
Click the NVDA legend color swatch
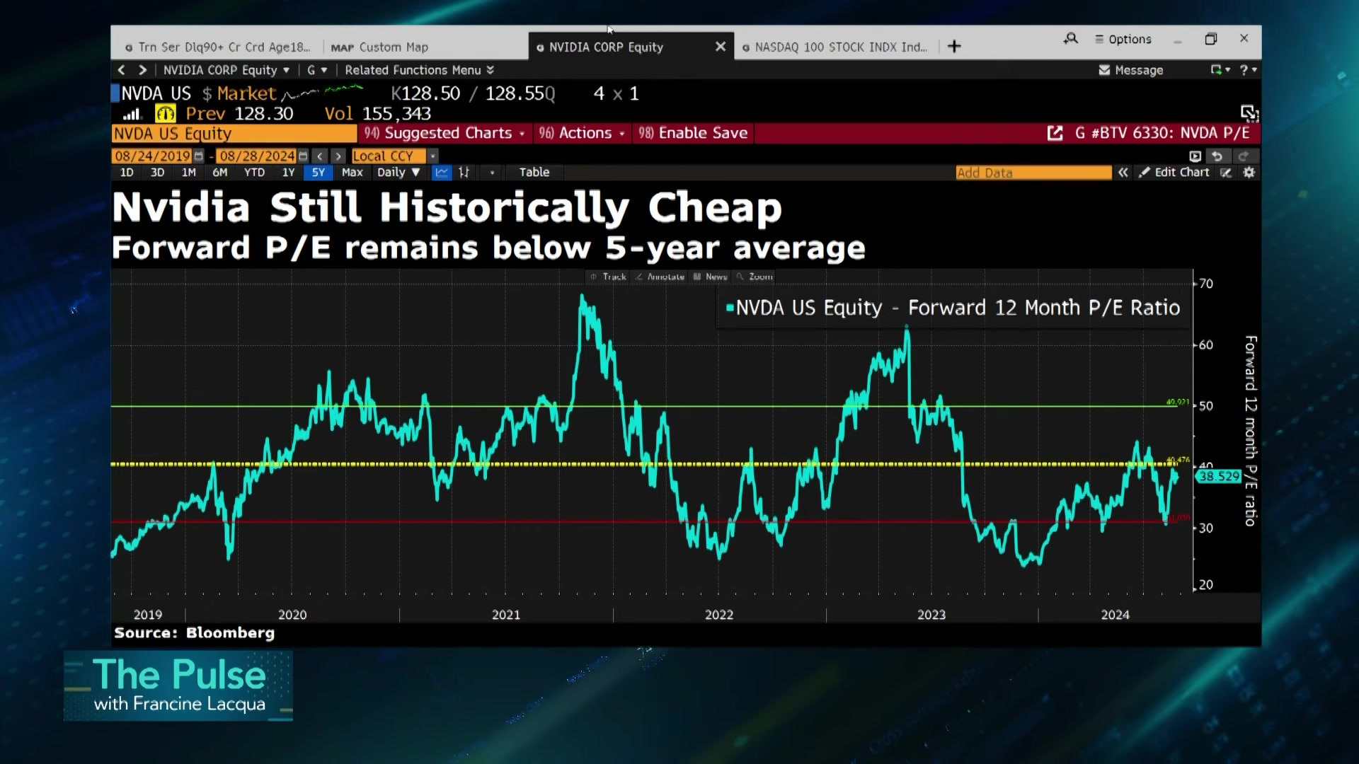(730, 308)
